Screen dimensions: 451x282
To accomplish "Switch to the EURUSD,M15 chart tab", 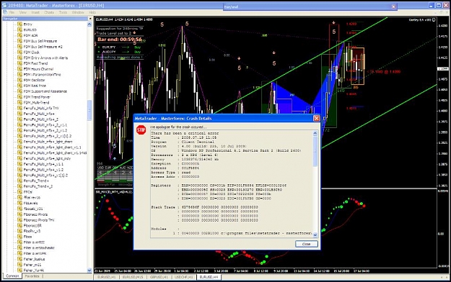I will click(x=133, y=277).
